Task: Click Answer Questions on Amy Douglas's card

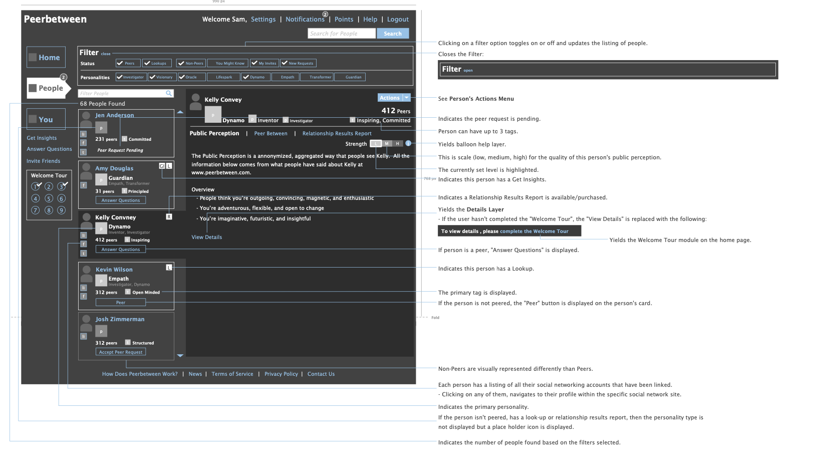Action: pyautogui.click(x=121, y=200)
